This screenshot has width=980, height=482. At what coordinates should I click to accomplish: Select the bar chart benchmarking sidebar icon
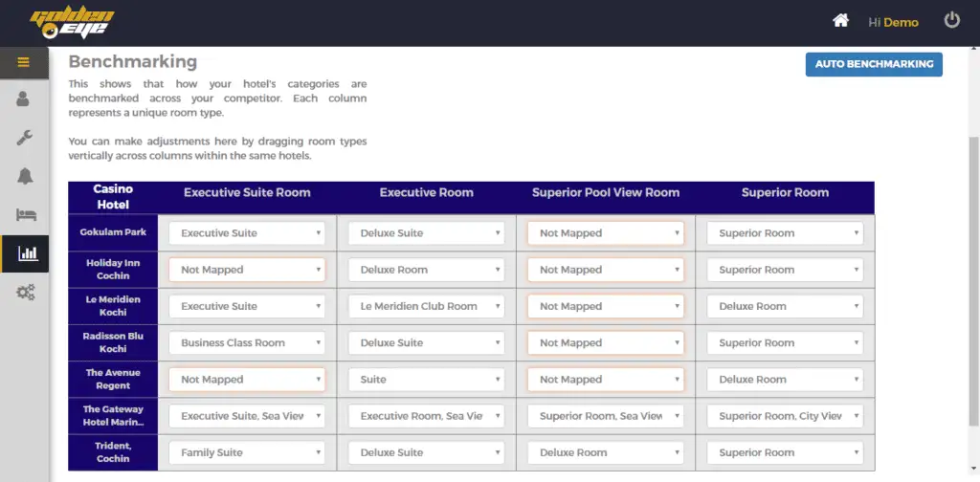point(26,253)
